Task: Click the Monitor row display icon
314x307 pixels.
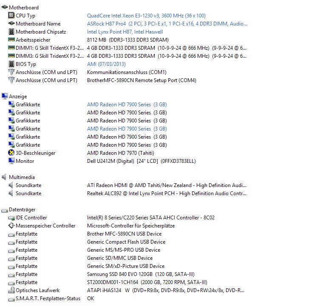Action: pos(11,161)
